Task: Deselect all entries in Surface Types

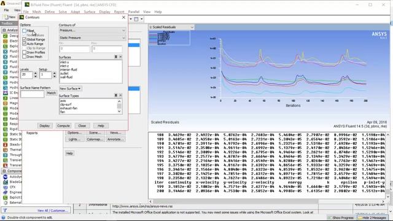Action: [120, 96]
